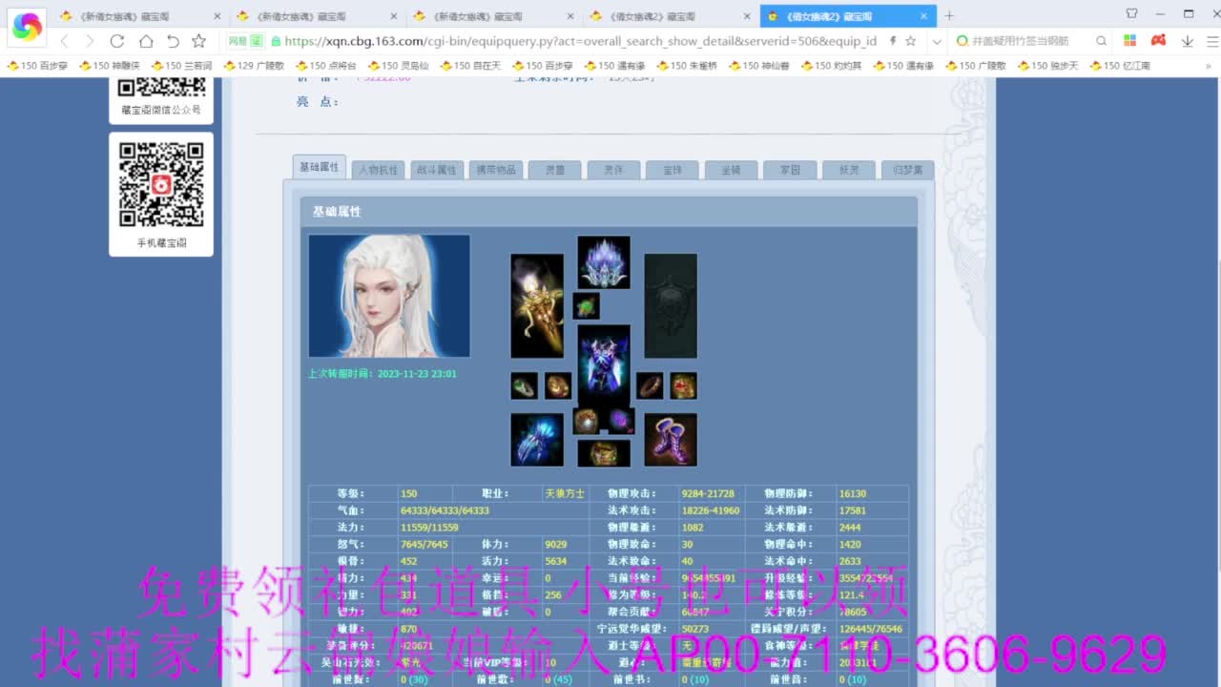The image size is (1221, 687).
Task: Inspect the blue-purple armor slot
Action: [604, 364]
